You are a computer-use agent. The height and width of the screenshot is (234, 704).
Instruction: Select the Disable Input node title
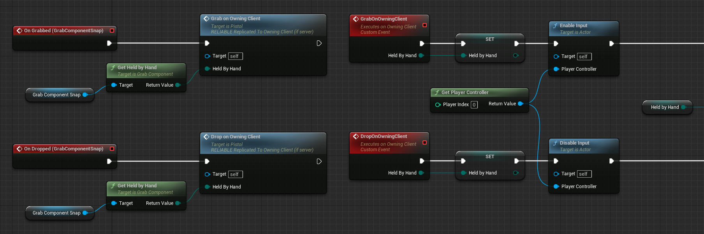(574, 143)
